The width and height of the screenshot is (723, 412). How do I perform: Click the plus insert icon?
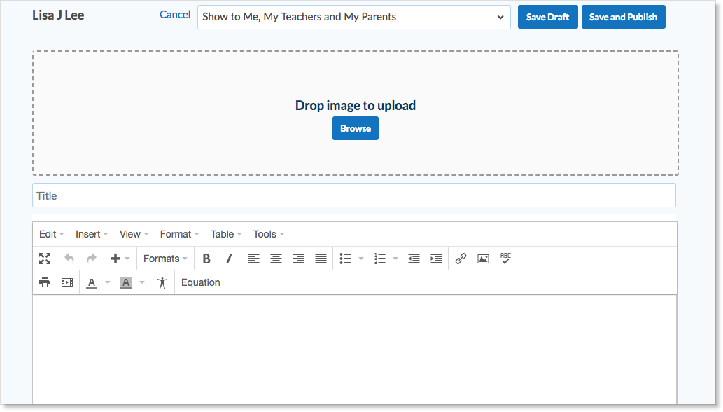[x=115, y=259]
